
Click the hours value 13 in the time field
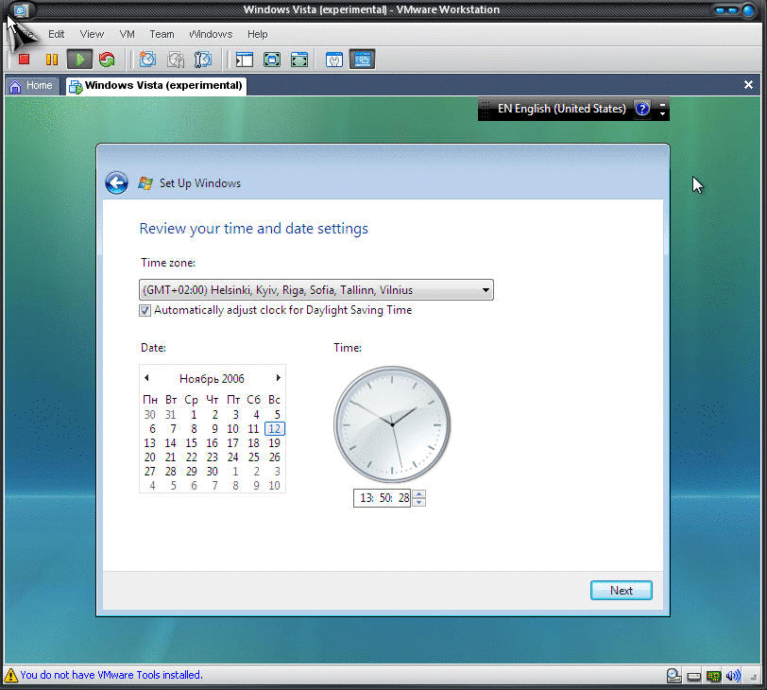[366, 498]
